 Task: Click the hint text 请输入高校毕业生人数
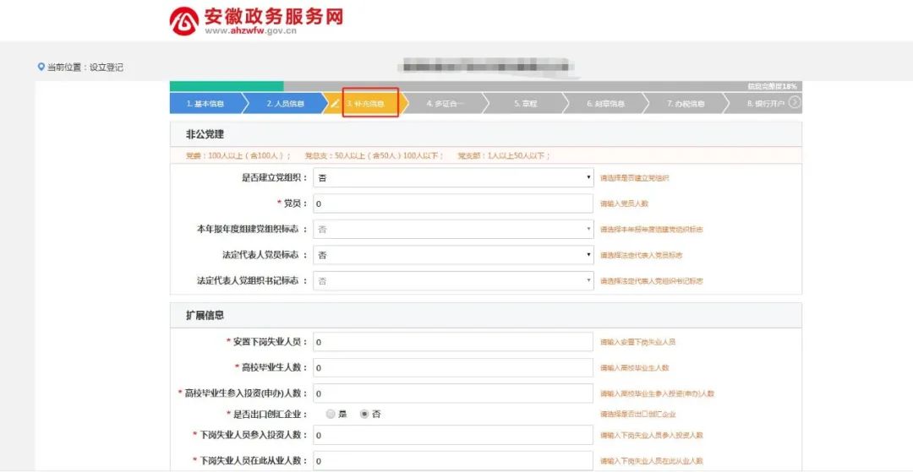(x=635, y=367)
